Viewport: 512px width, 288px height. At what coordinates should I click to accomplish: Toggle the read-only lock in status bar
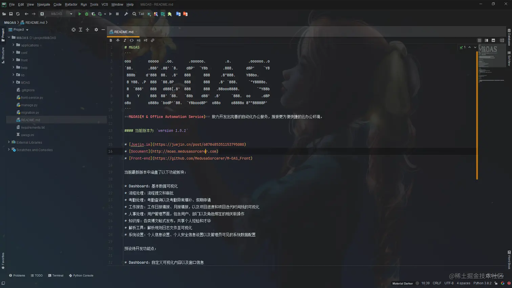coord(496,283)
